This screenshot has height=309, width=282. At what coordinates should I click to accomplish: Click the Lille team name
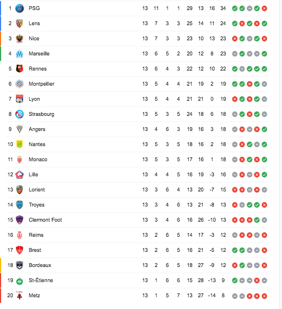pos(34,175)
